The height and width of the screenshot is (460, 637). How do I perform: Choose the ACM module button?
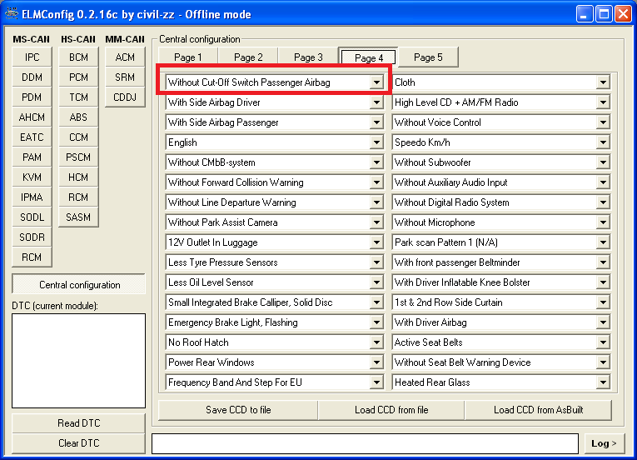(x=125, y=57)
